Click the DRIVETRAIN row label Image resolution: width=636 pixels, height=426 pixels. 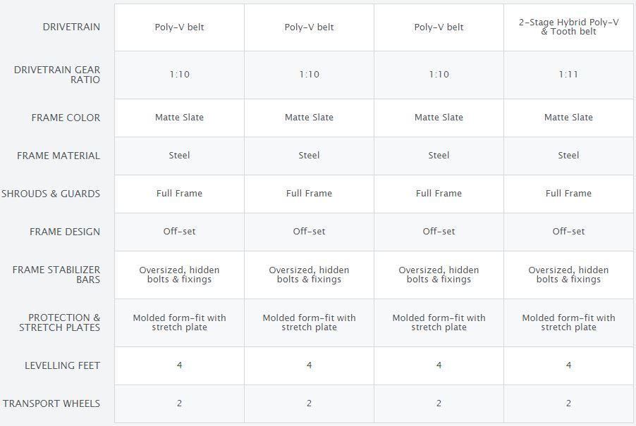coord(71,27)
